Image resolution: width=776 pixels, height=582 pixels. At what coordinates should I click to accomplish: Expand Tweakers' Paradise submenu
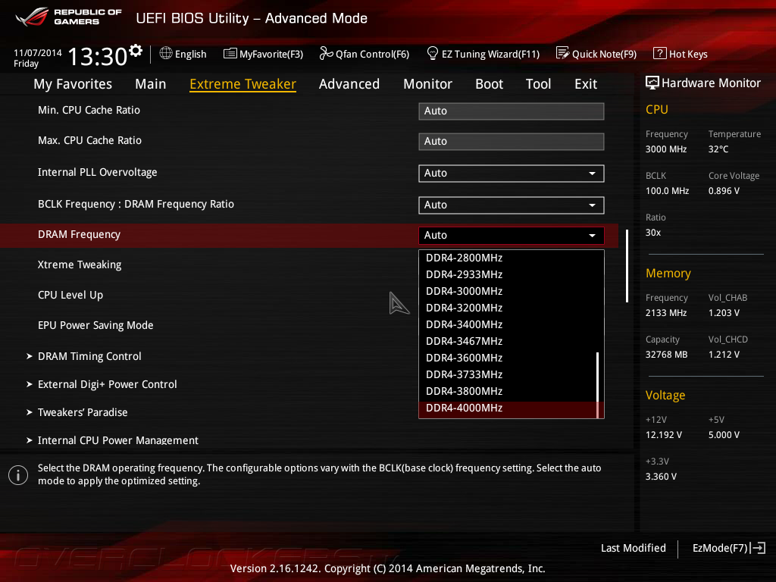click(83, 412)
